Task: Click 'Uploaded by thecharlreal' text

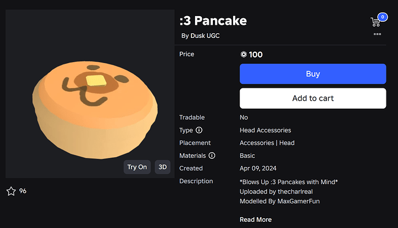Action: pyautogui.click(x=276, y=192)
